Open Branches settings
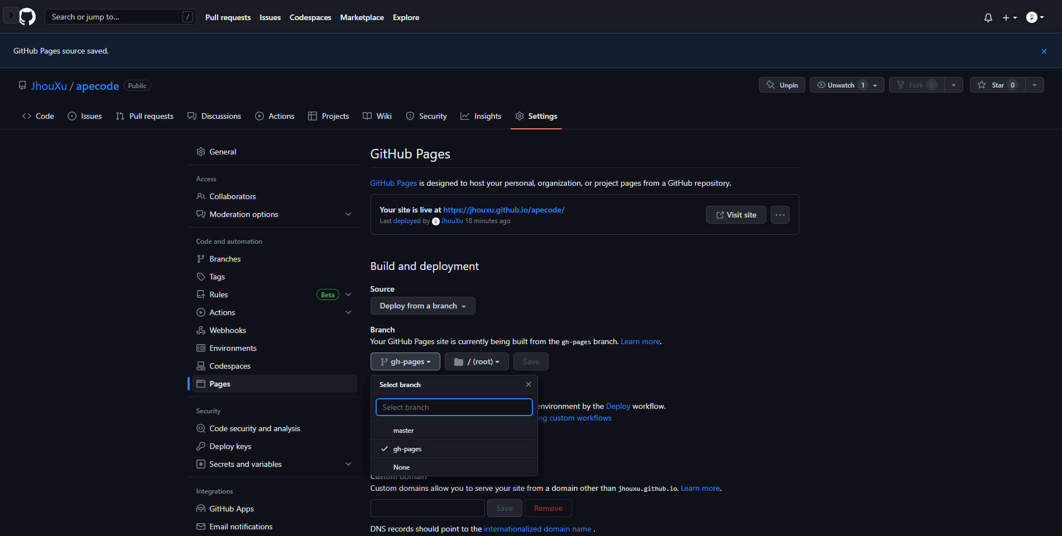1062x536 pixels. coord(275,259)
